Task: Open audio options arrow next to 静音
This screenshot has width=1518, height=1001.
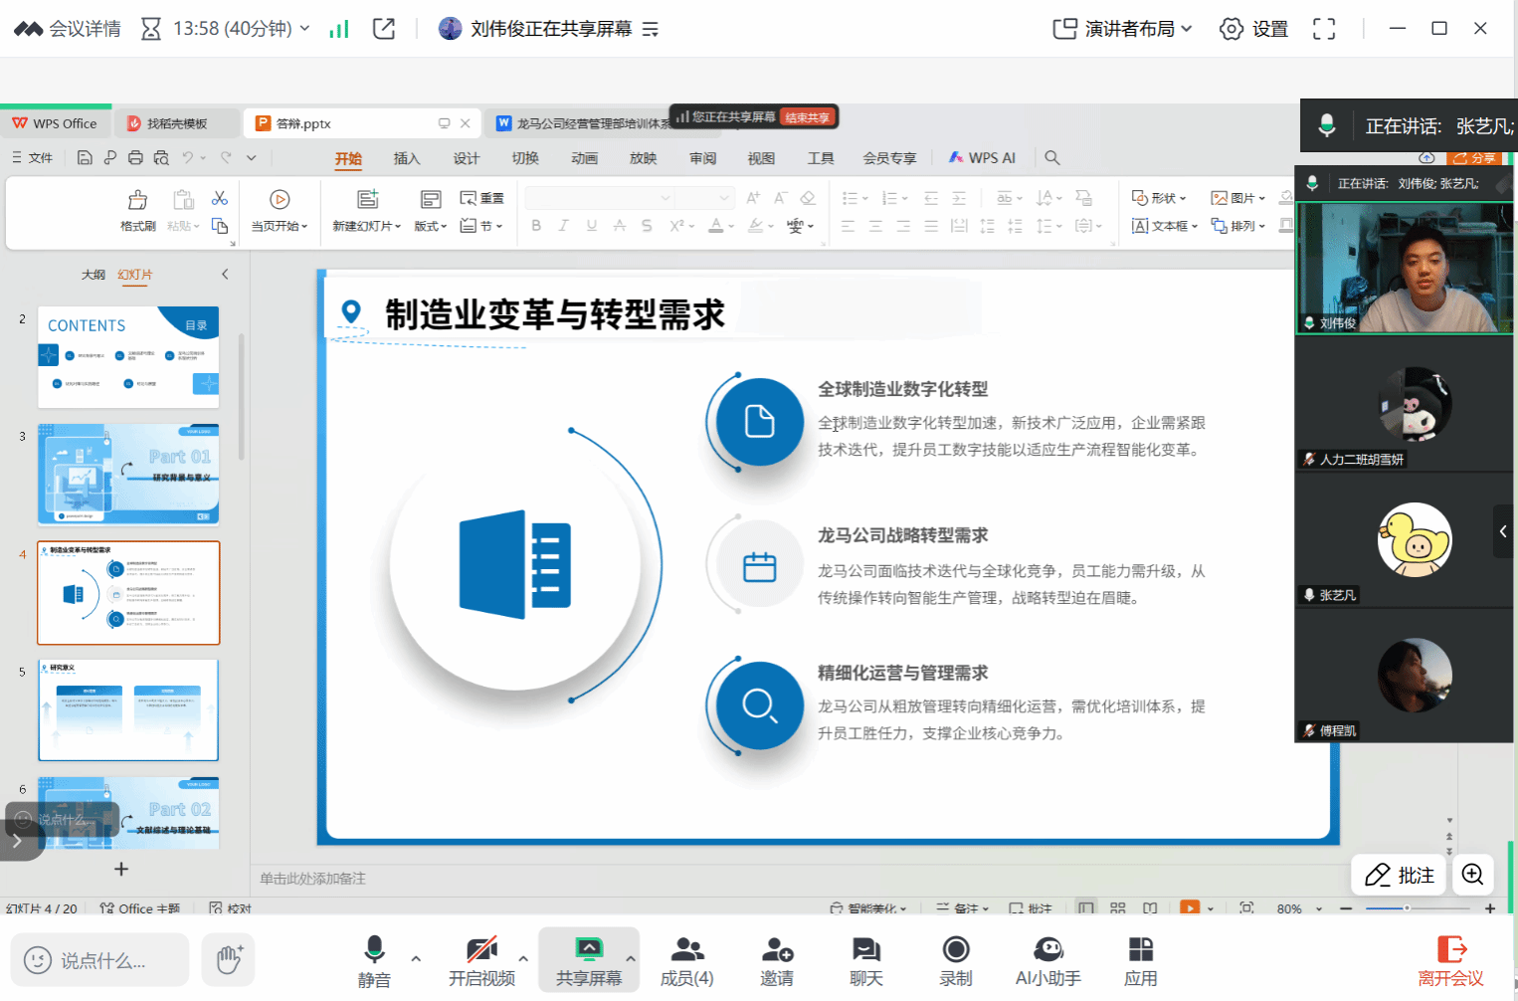Action: coord(416,959)
